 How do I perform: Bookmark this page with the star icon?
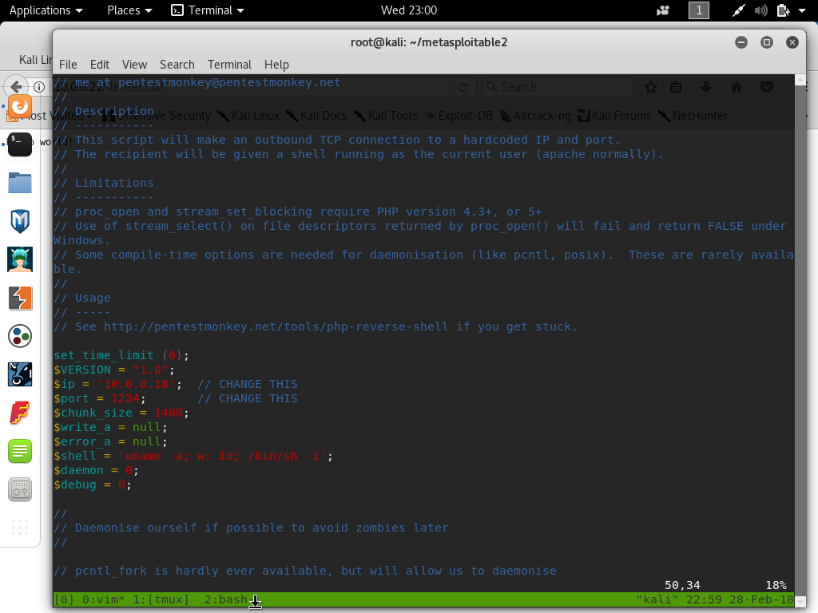coord(650,87)
